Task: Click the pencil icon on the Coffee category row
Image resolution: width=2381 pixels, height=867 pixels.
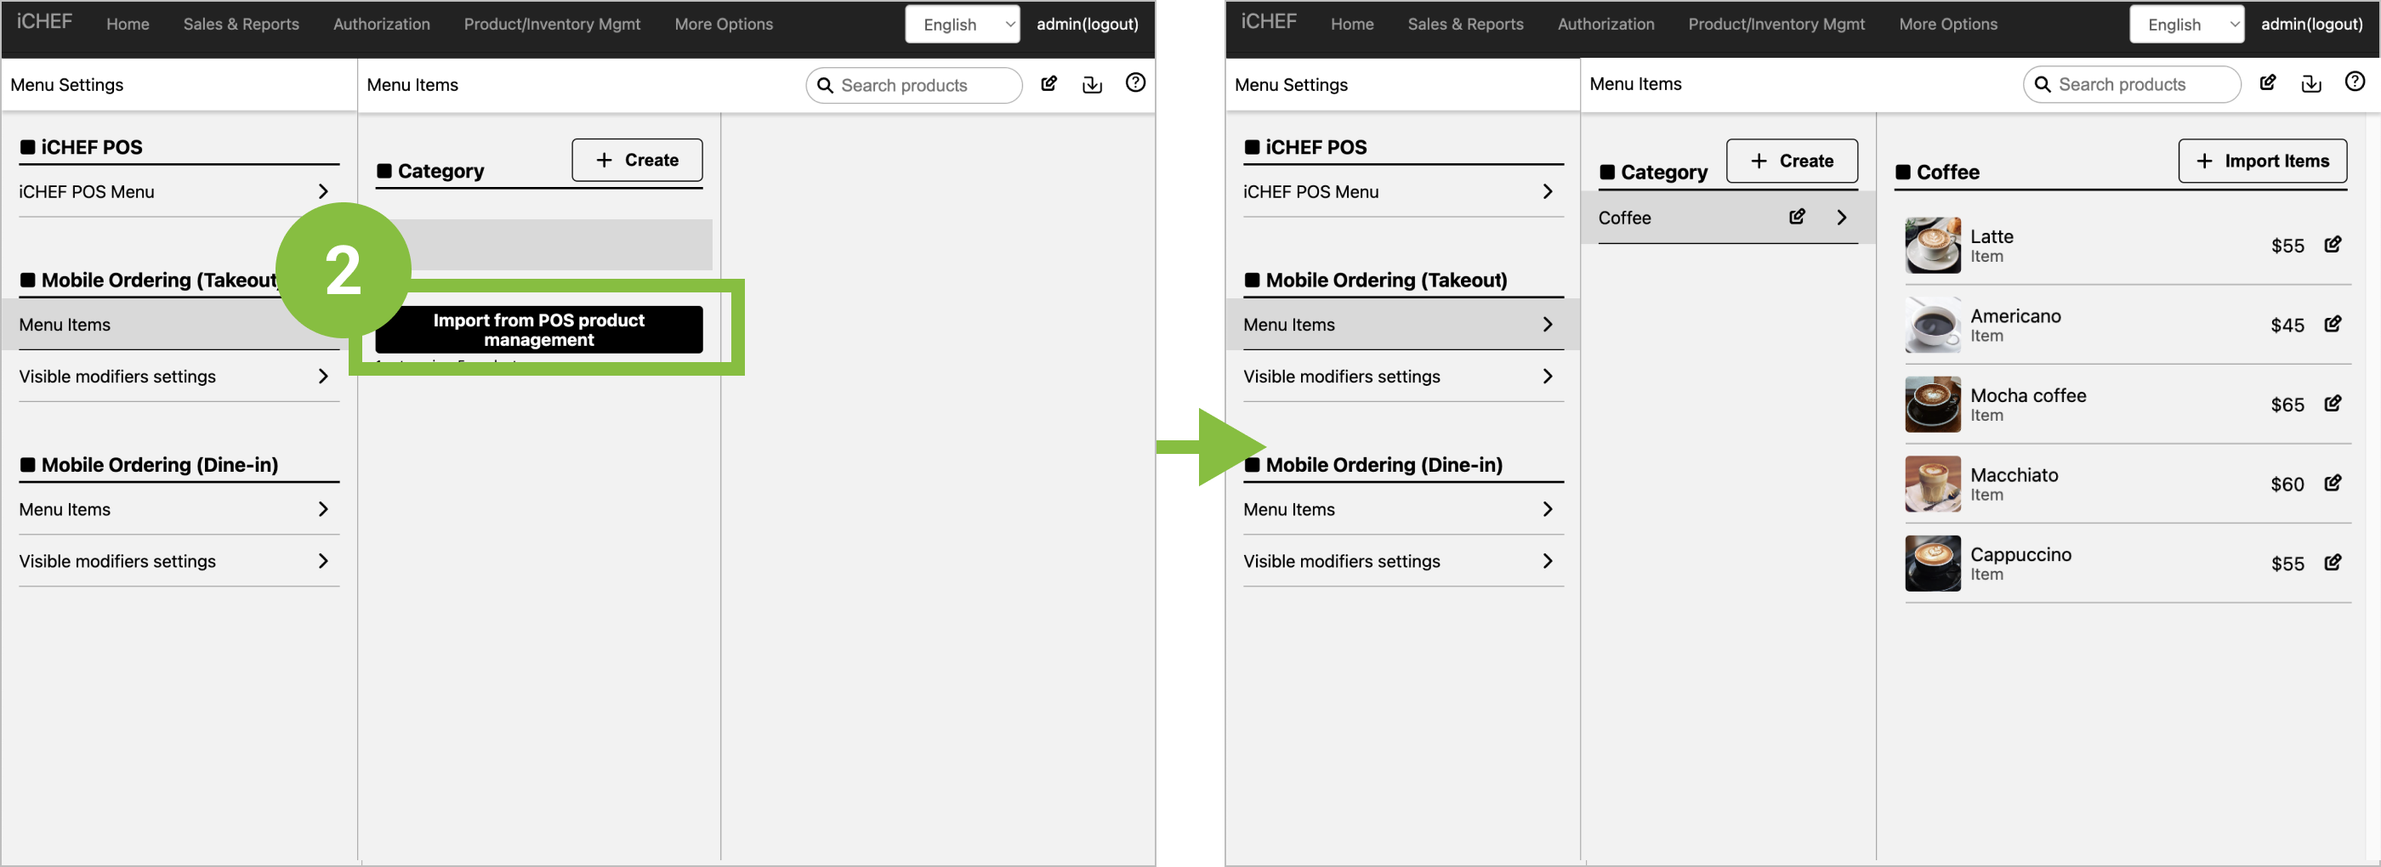Action: pyautogui.click(x=1797, y=218)
